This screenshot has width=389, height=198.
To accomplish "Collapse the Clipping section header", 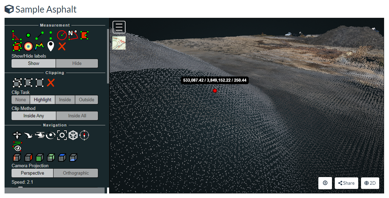I will [x=55, y=73].
